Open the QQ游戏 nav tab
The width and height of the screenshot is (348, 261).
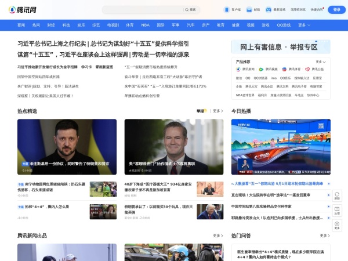[x=284, y=25]
